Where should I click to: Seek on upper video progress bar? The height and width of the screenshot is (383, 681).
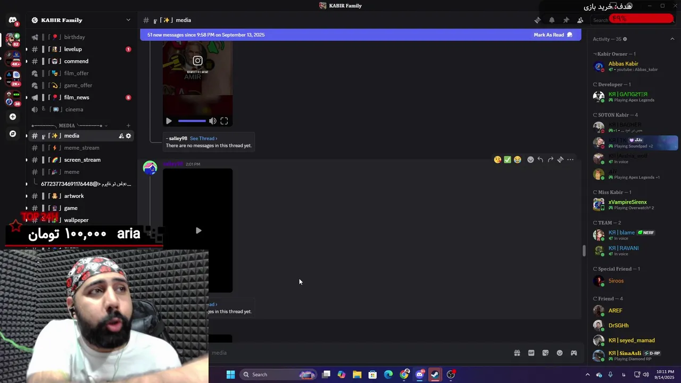[192, 121]
